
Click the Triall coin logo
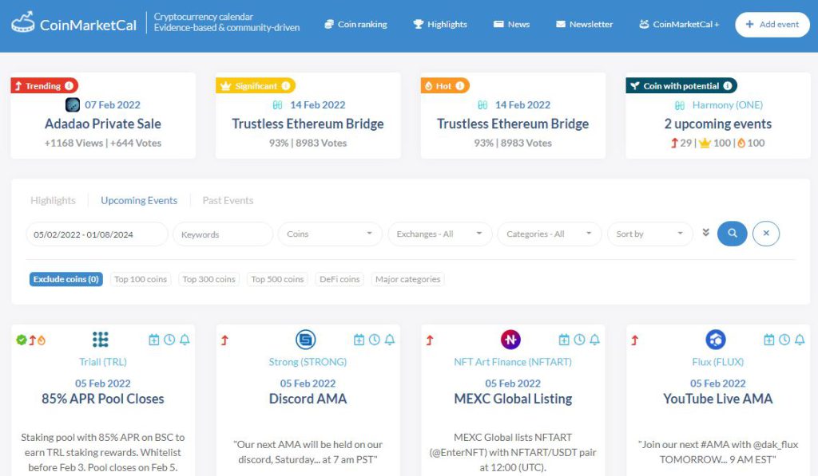(x=101, y=340)
